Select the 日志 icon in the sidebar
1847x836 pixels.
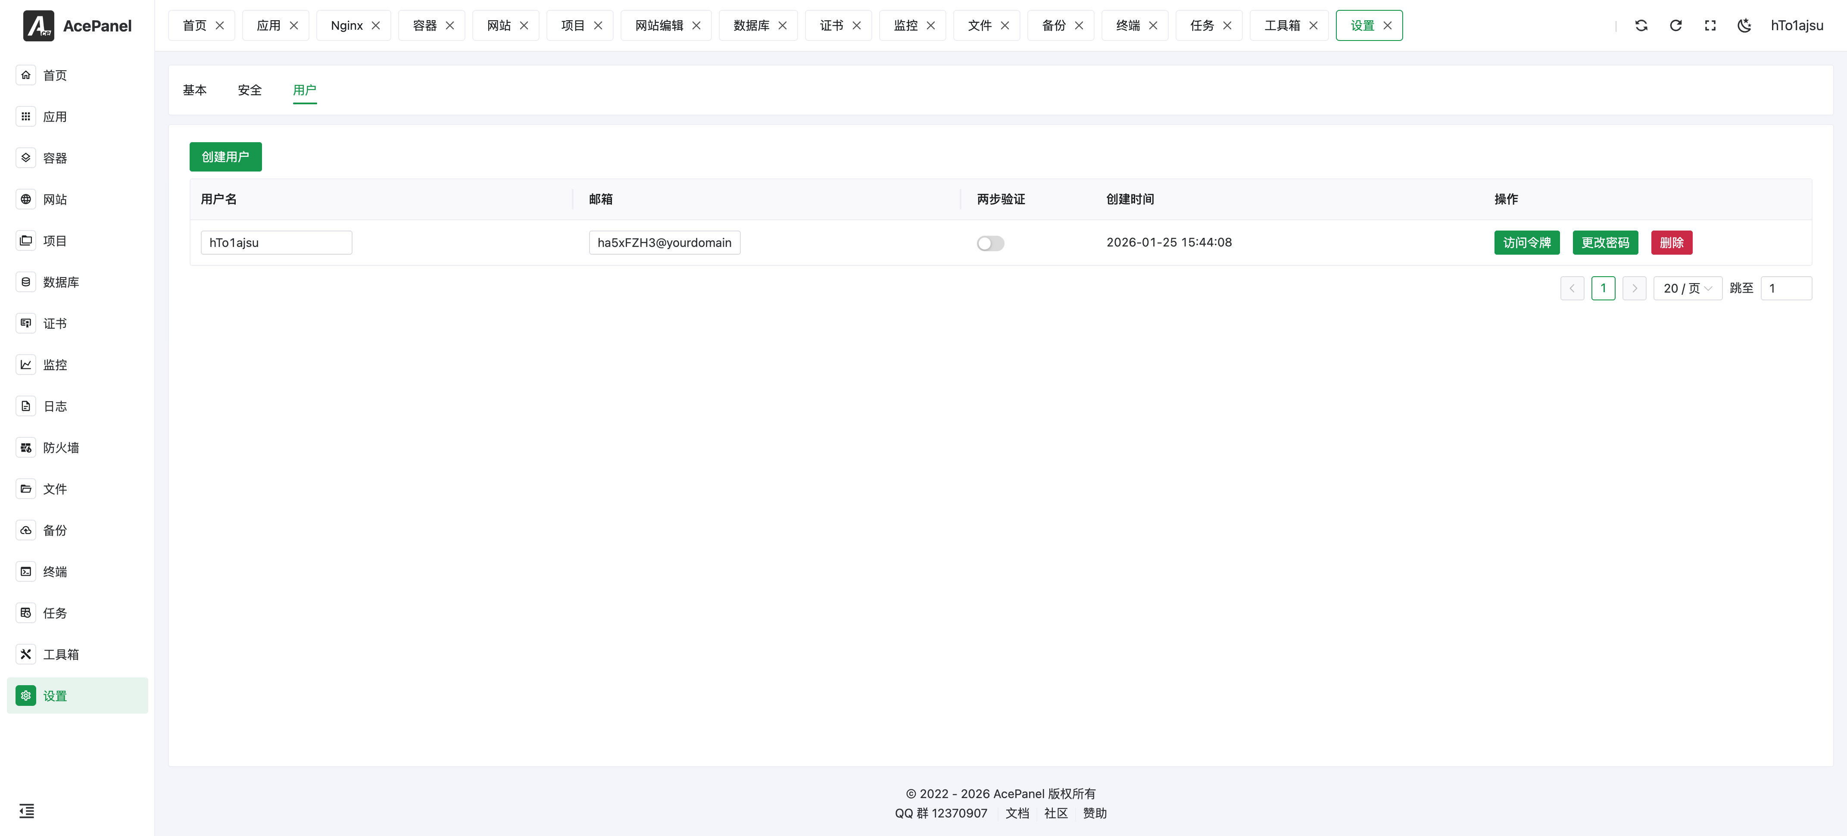click(x=26, y=406)
